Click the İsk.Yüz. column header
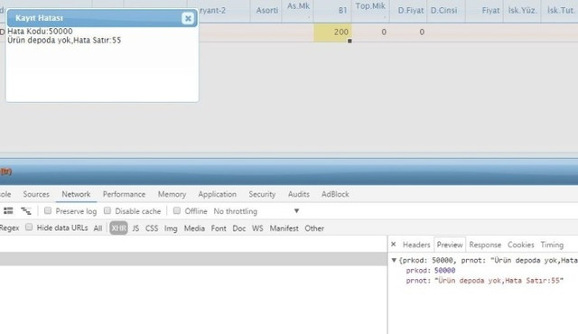 [x=522, y=10]
